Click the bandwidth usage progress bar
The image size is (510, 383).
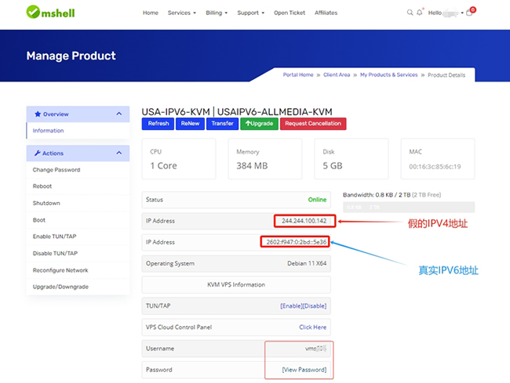pos(409,207)
